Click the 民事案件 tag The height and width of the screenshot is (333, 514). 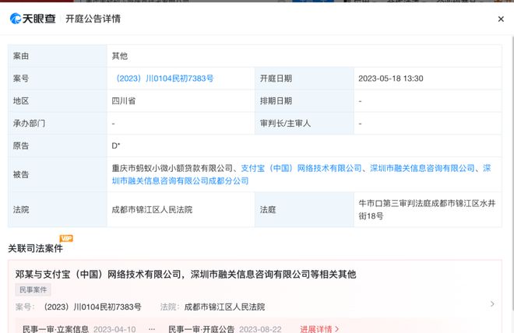point(33,289)
